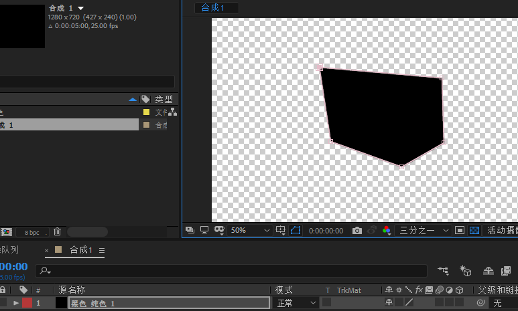
Task: Toggle the transparency grid button
Action: click(474, 230)
